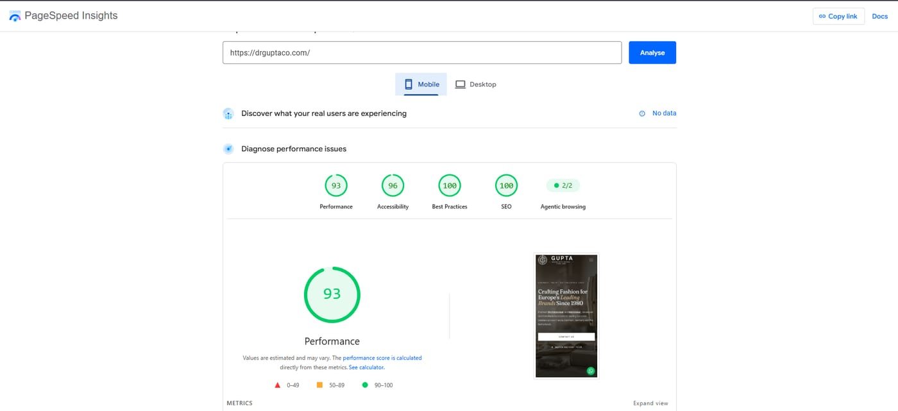Screen dimensions: 898x411
Task: Click the blue Analyse button
Action: tap(652, 53)
